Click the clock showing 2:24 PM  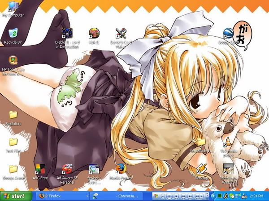[x=256, y=196]
